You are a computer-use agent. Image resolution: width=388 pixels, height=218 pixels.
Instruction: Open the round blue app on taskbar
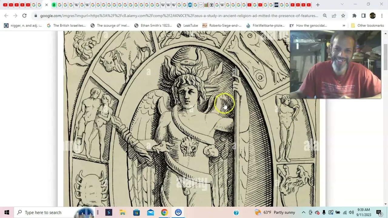tap(178, 212)
